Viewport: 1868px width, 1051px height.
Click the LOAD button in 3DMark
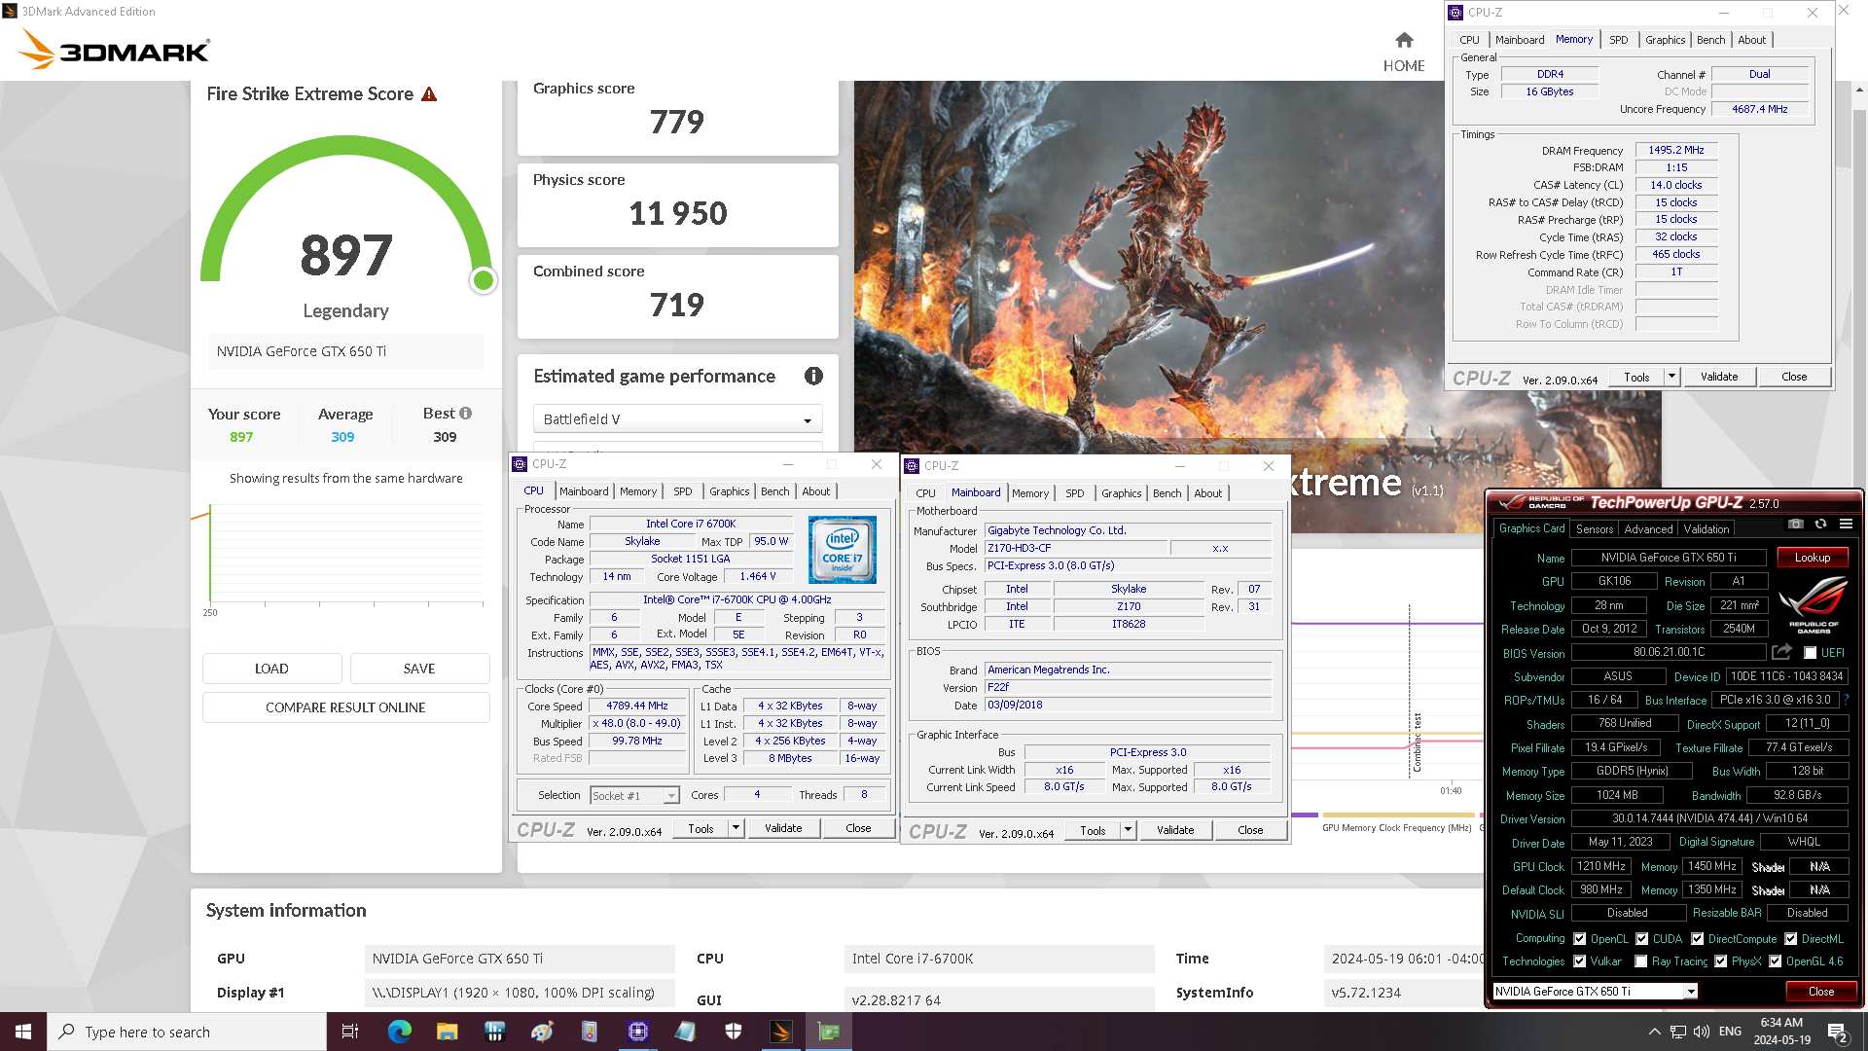pyautogui.click(x=271, y=669)
